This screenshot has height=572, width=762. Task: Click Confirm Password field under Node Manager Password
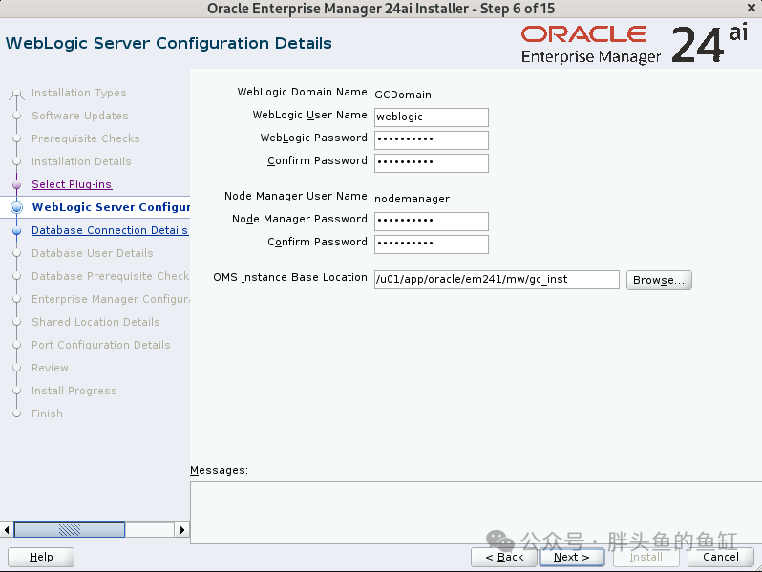tap(431, 244)
